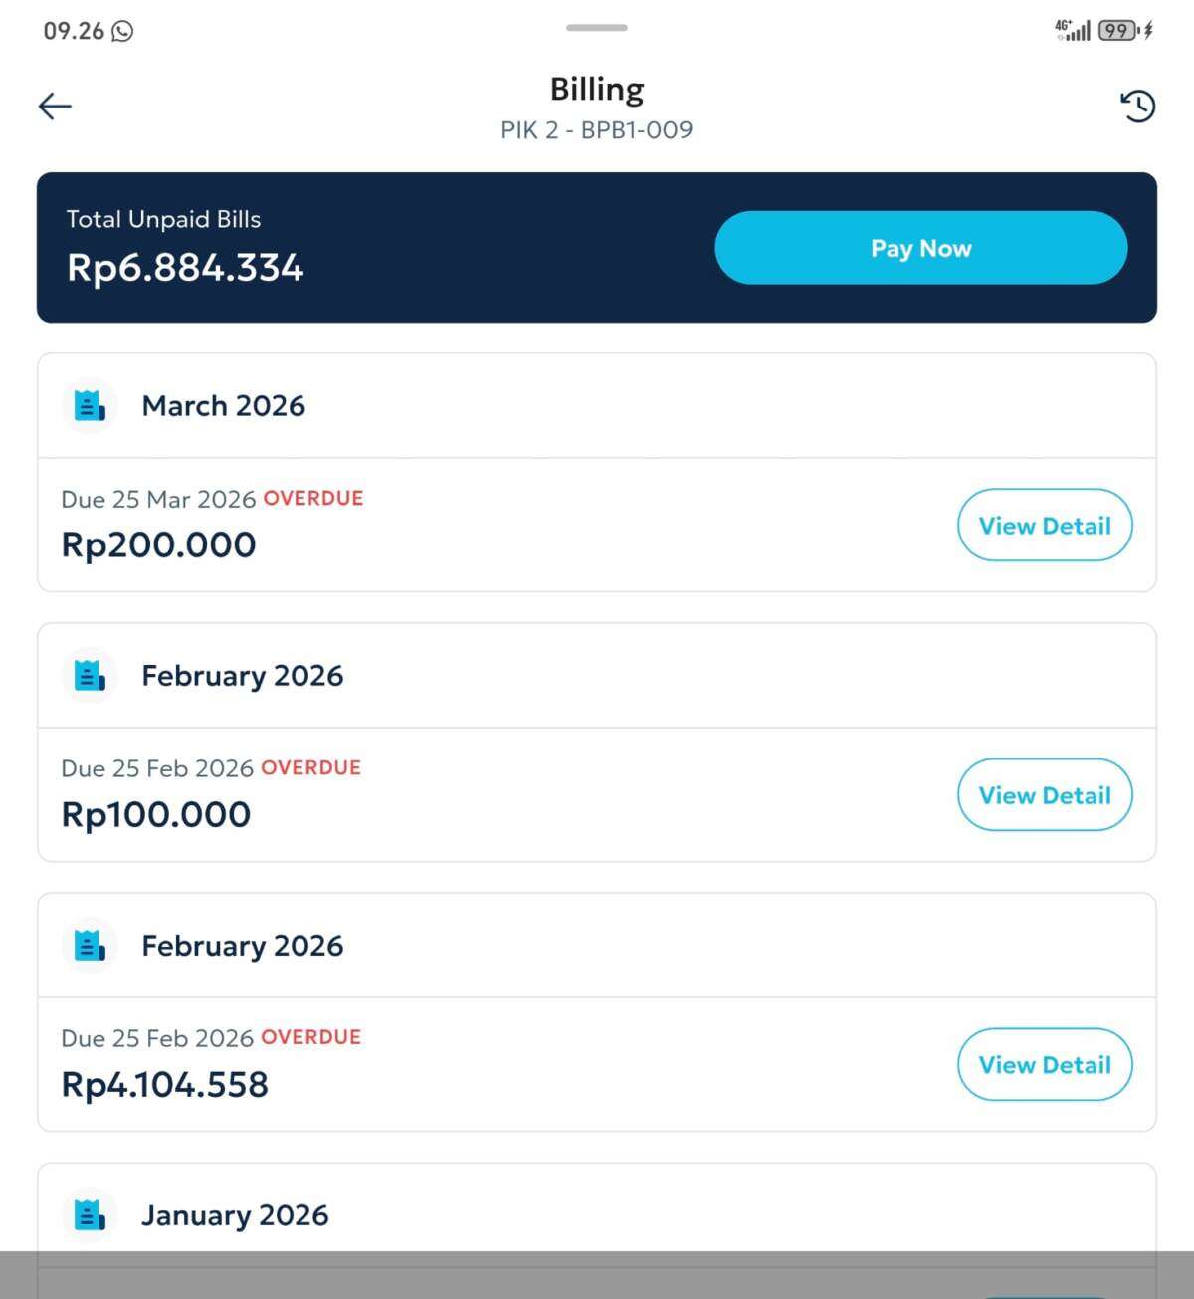This screenshot has width=1194, height=1299.
Task: View detail of the Rp200.000 March bill
Action: point(1045,526)
